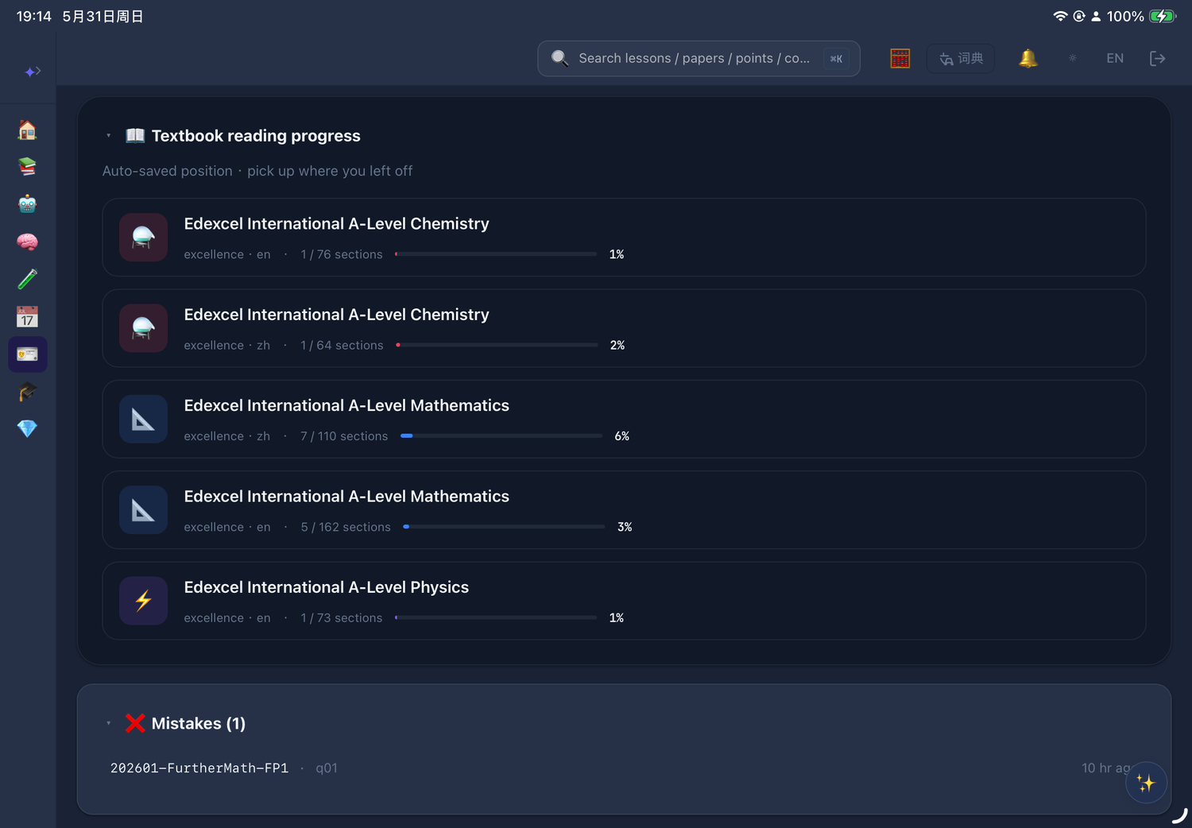This screenshot has width=1192, height=828.
Task: Collapse the Mistakes section
Action: coord(109,723)
